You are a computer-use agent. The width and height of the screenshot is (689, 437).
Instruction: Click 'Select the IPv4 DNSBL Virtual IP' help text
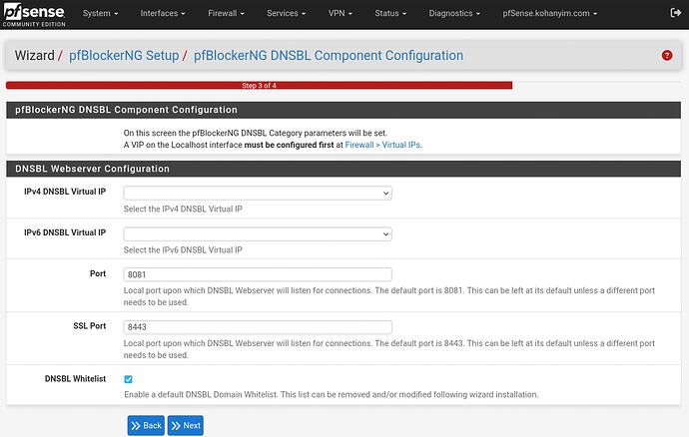click(x=183, y=210)
